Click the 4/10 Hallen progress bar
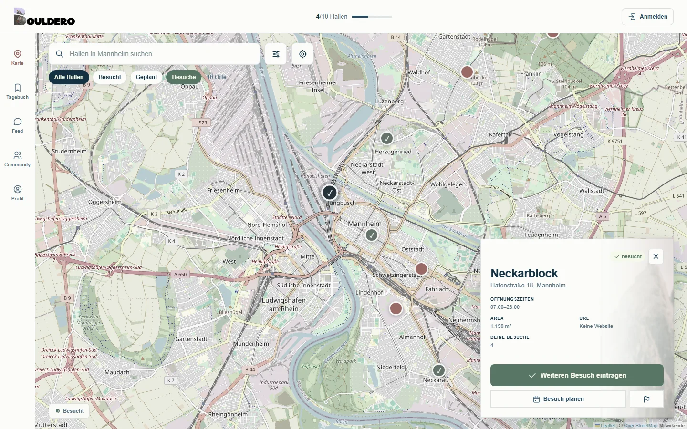This screenshot has width=687, height=429. pyautogui.click(x=372, y=17)
